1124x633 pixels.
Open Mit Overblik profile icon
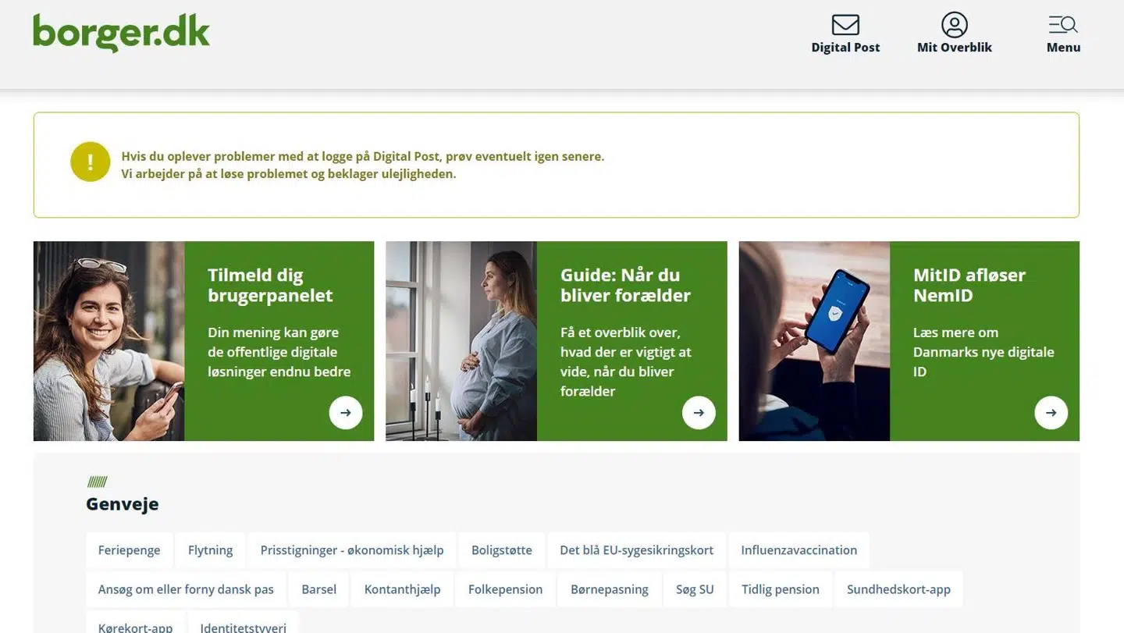click(954, 25)
